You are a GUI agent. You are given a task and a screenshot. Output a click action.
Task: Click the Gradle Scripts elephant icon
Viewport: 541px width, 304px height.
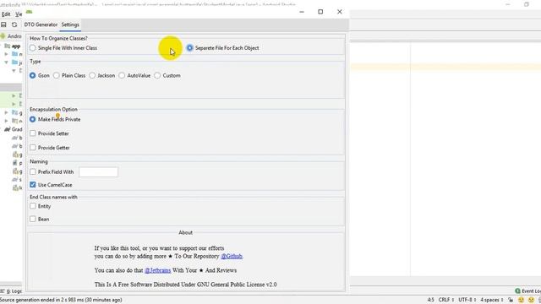[8, 129]
